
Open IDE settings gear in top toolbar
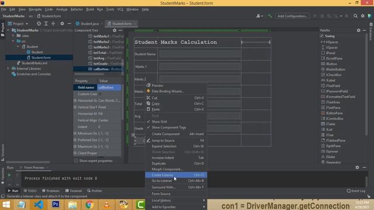pyautogui.click(x=362, y=16)
